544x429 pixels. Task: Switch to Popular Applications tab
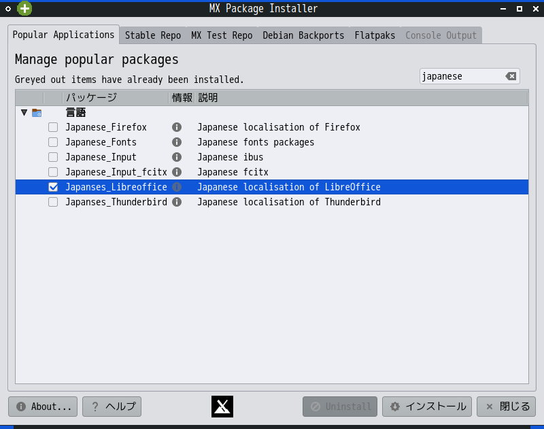point(63,35)
